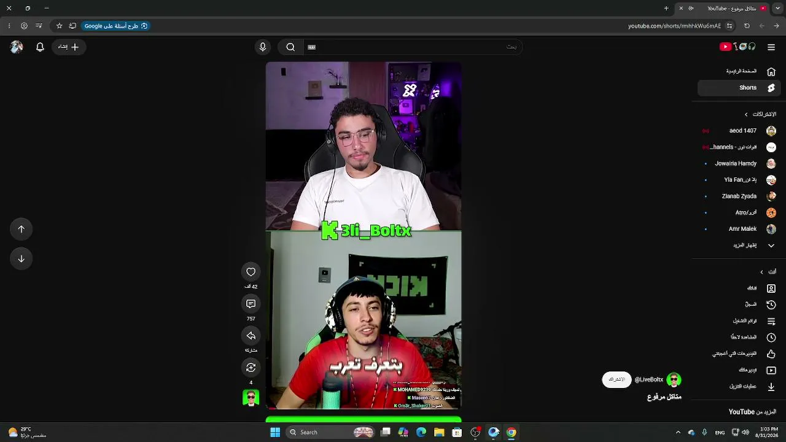Open Playlists in the sidebar

pyautogui.click(x=738, y=321)
